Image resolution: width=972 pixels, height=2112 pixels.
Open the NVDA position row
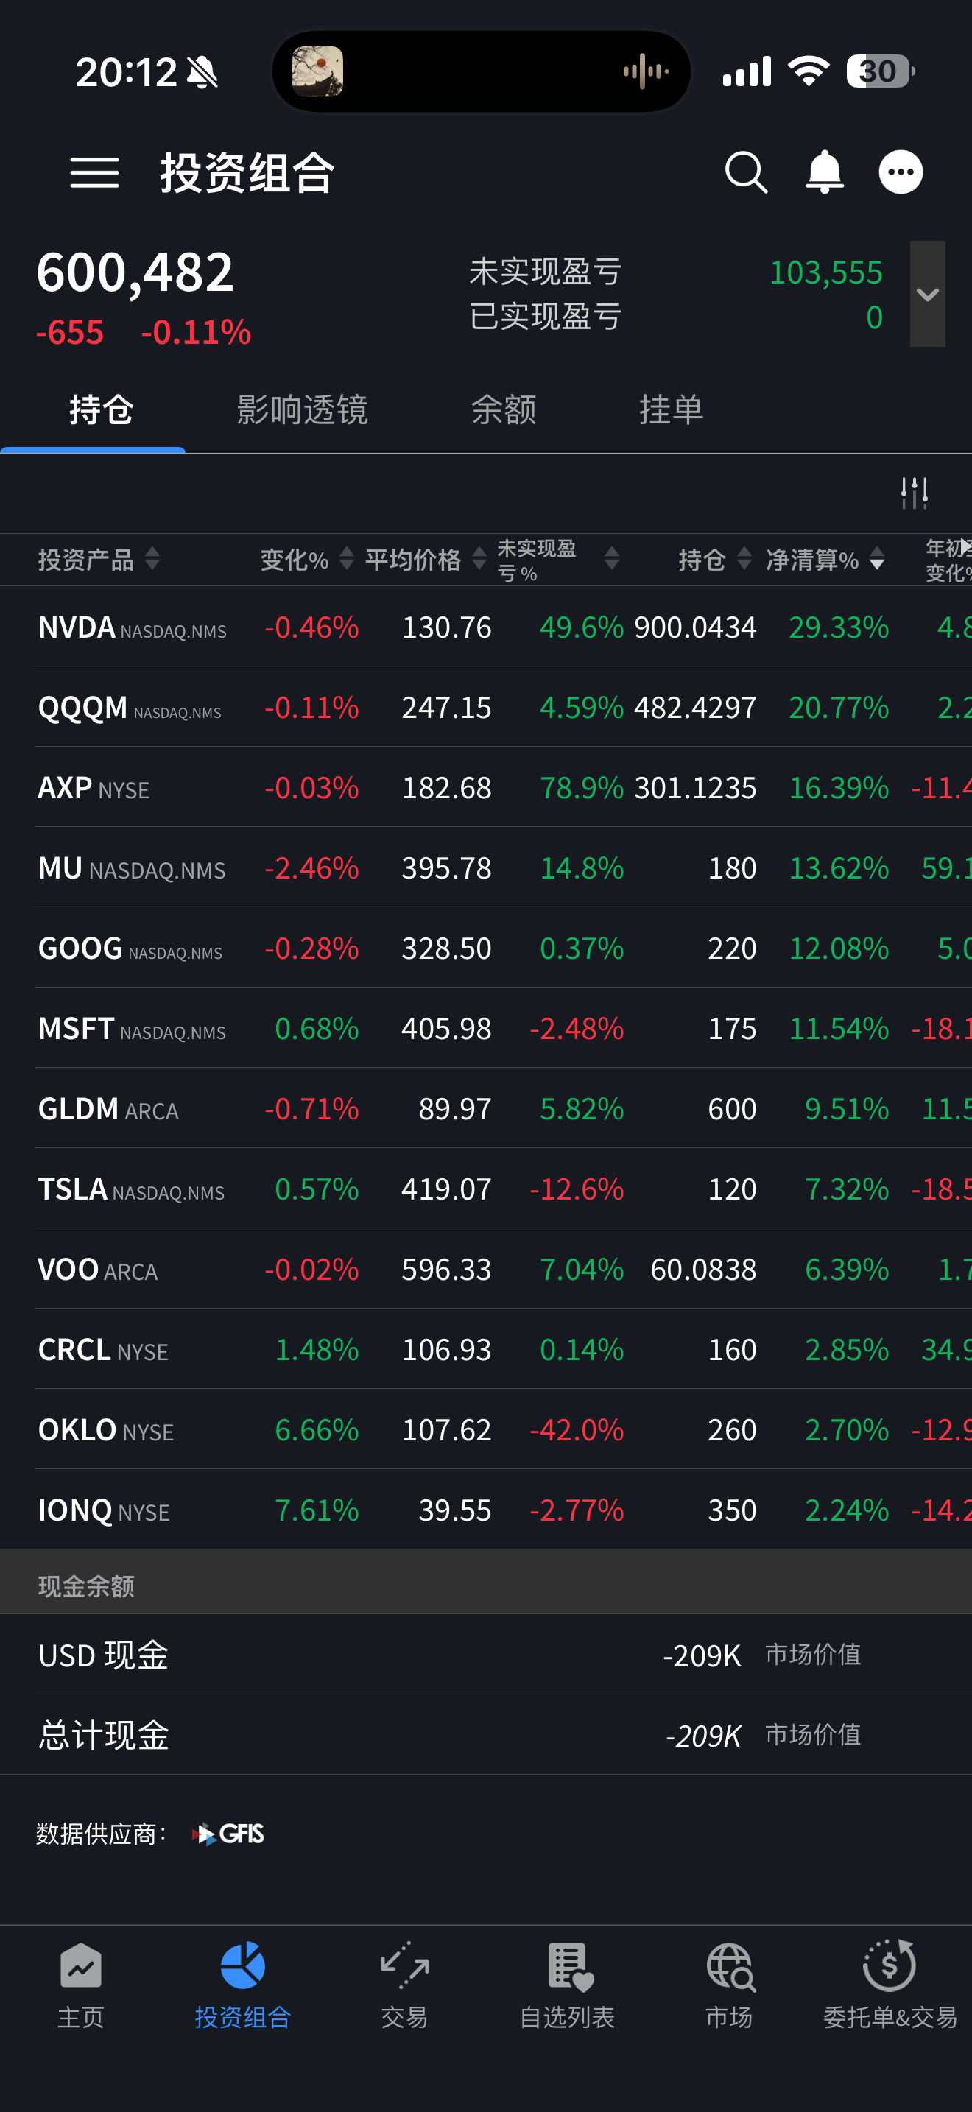(486, 627)
